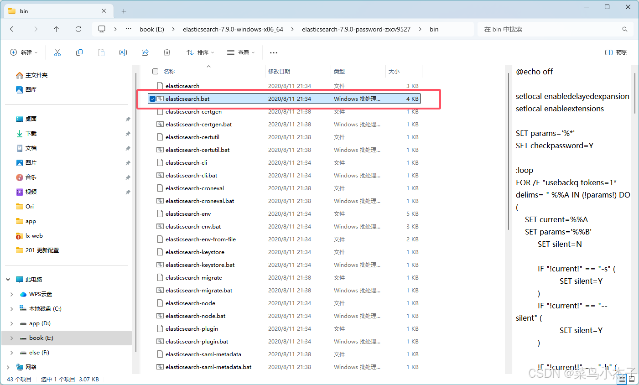
Task: Click the Delete trash can icon
Action: point(167,52)
